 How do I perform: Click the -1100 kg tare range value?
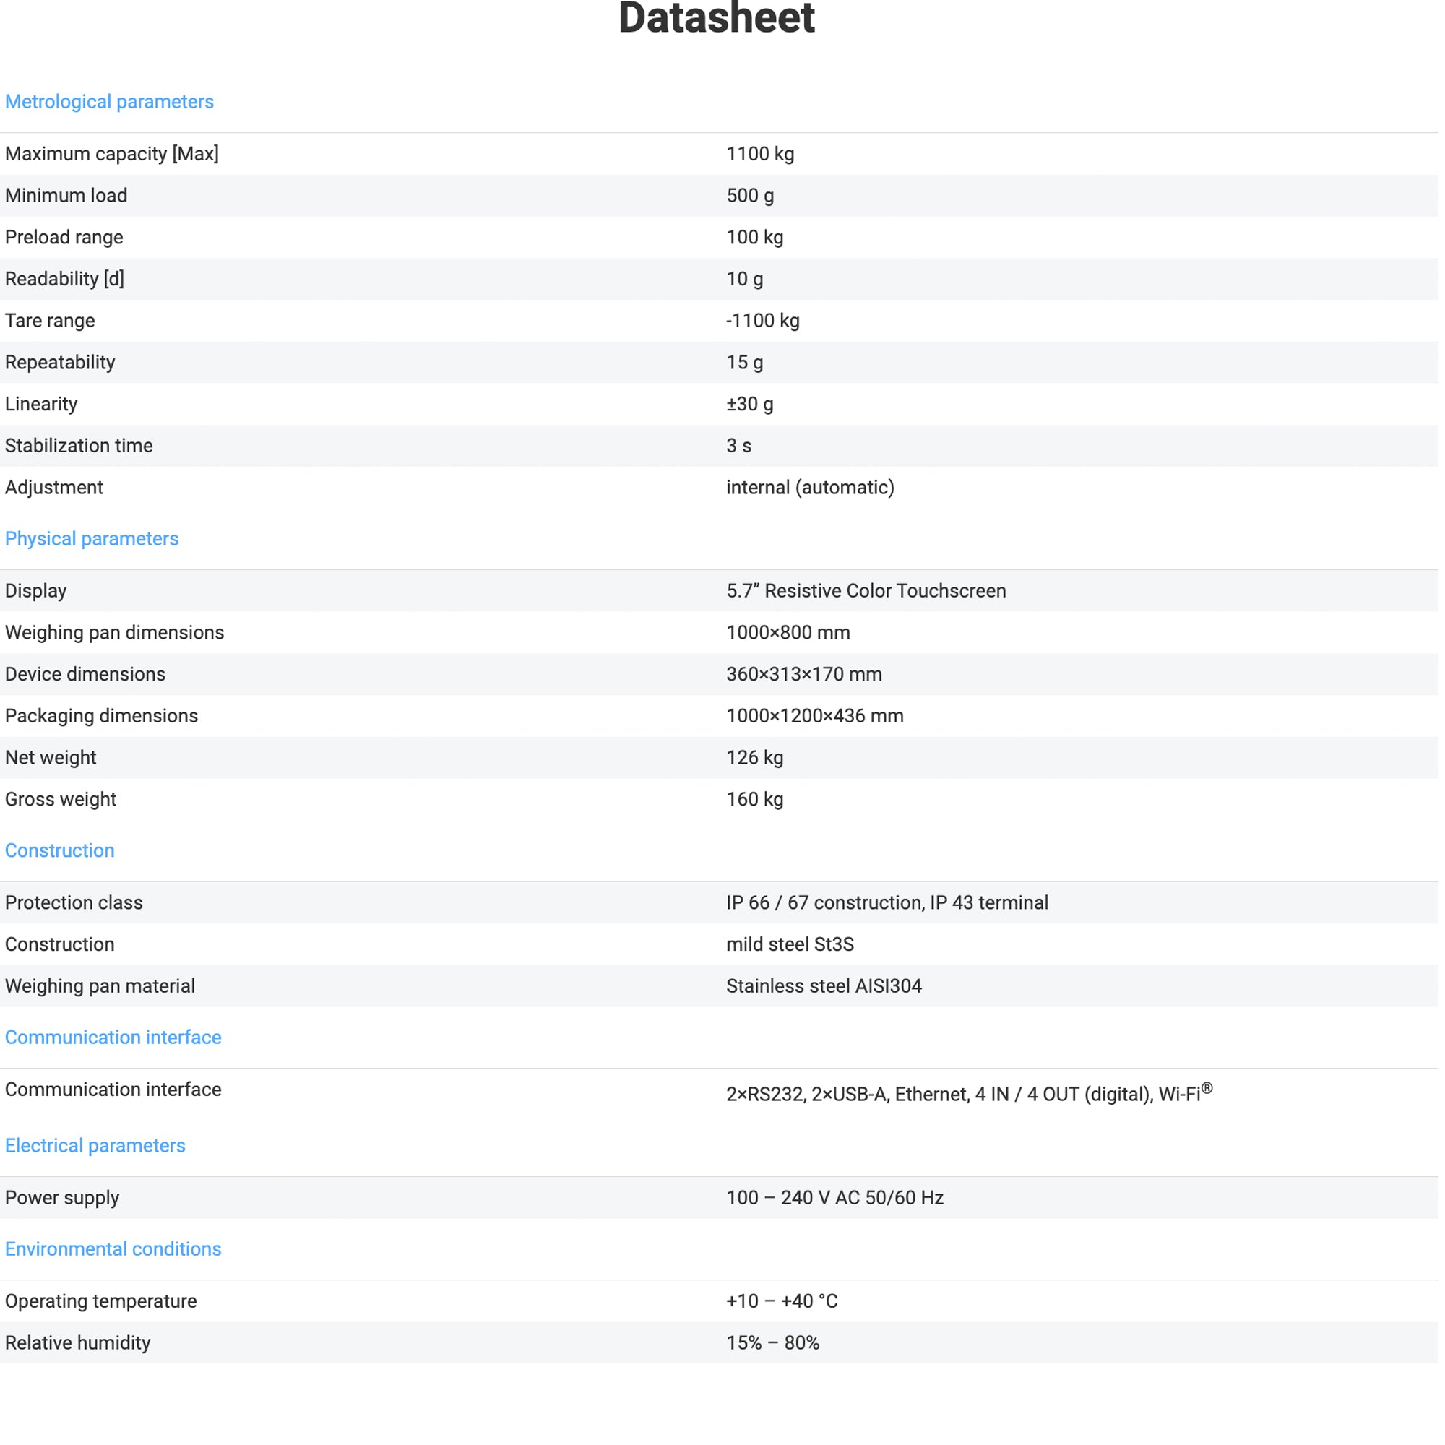tap(762, 321)
